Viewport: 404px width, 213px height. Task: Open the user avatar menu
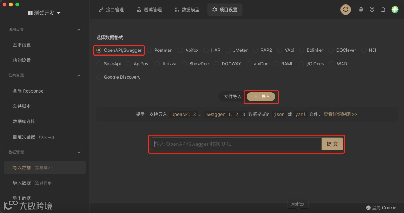point(395,9)
